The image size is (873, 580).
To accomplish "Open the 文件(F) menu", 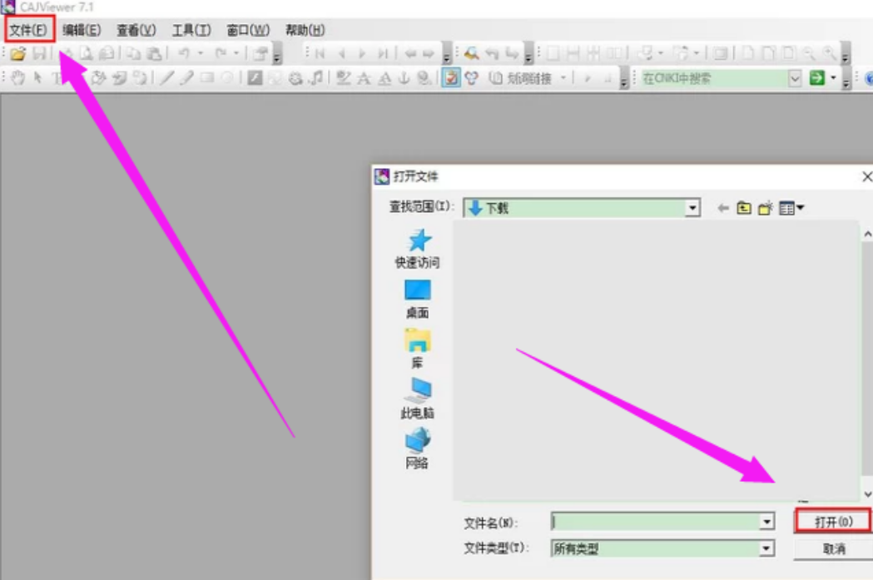I will pos(28,31).
